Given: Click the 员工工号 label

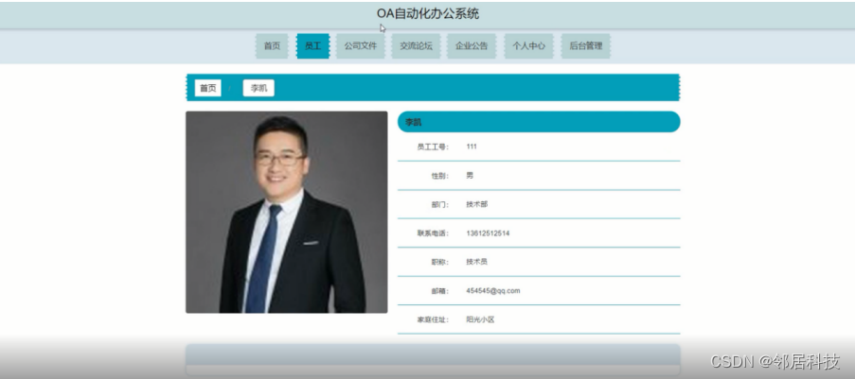Looking at the screenshot, I should pos(433,147).
